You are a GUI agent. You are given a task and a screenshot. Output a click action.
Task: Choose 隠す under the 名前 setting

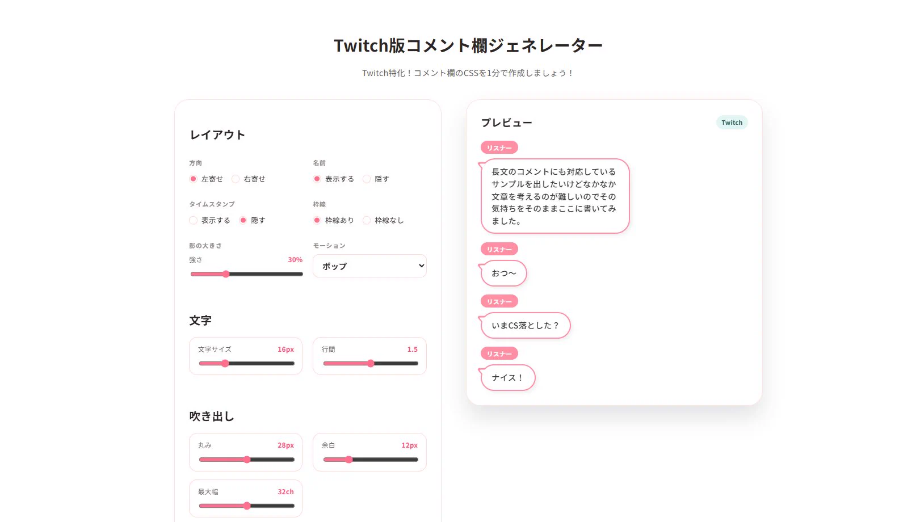[x=367, y=179]
